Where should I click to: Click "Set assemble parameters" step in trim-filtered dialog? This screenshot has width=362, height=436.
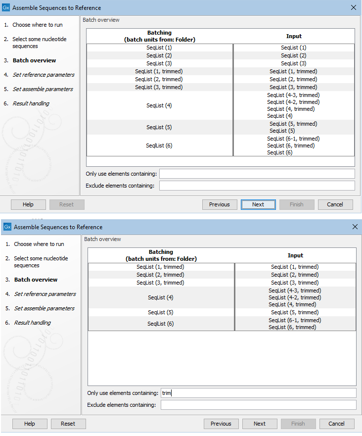45,308
